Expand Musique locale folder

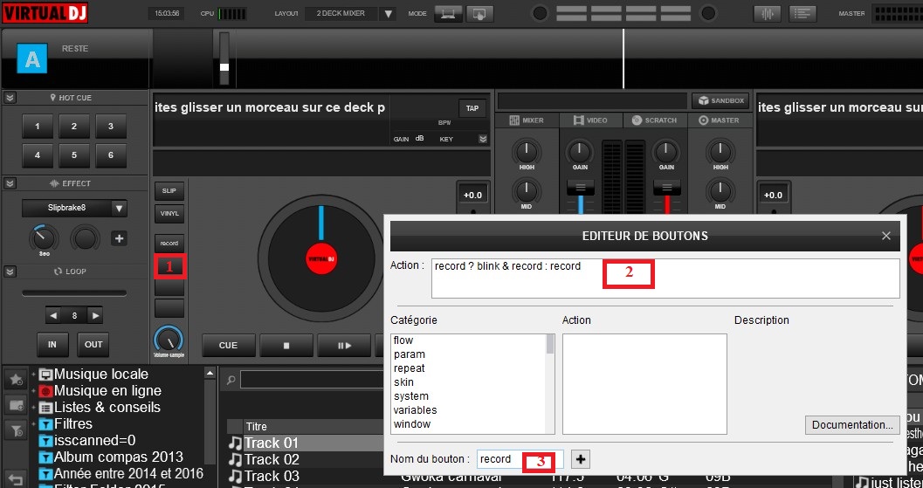[33, 375]
